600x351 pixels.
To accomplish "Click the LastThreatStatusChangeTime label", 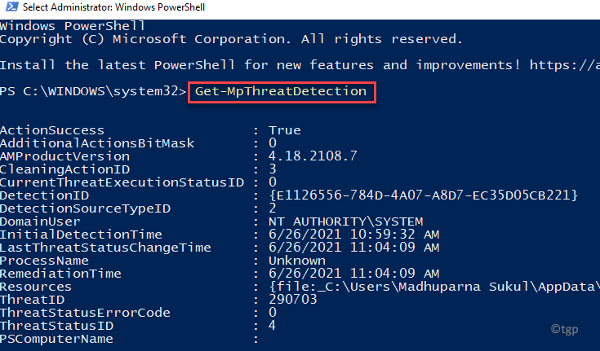I will coord(105,248).
